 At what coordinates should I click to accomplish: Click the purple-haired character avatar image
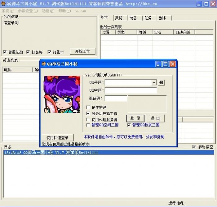62,94
